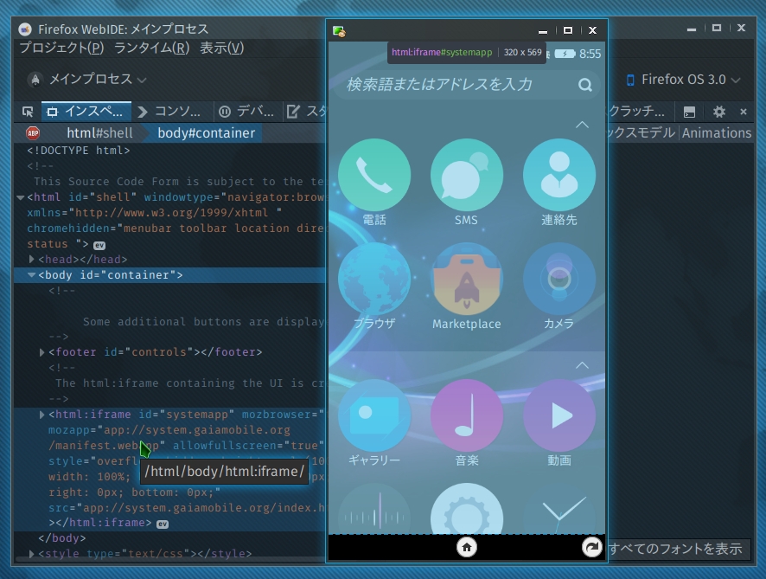This screenshot has height=579, width=766.
Task: Open the Clock app icon in simulator
Action: pyautogui.click(x=559, y=509)
